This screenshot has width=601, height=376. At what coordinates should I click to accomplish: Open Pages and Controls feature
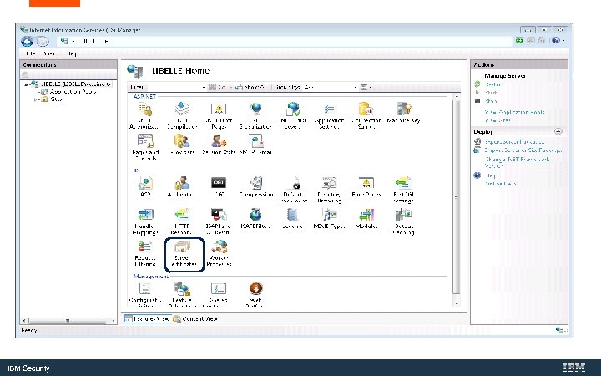point(145,148)
